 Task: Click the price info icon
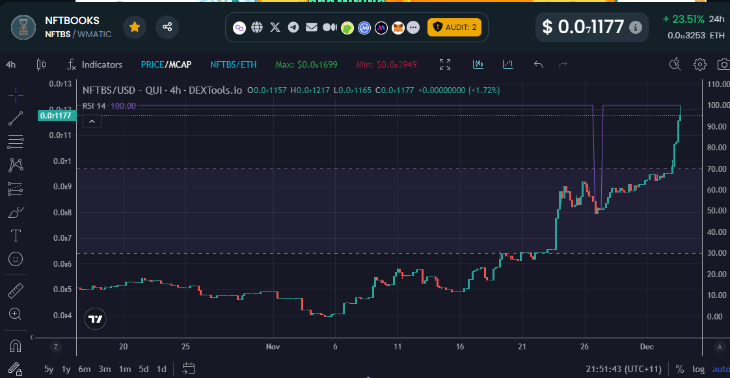tap(636, 27)
